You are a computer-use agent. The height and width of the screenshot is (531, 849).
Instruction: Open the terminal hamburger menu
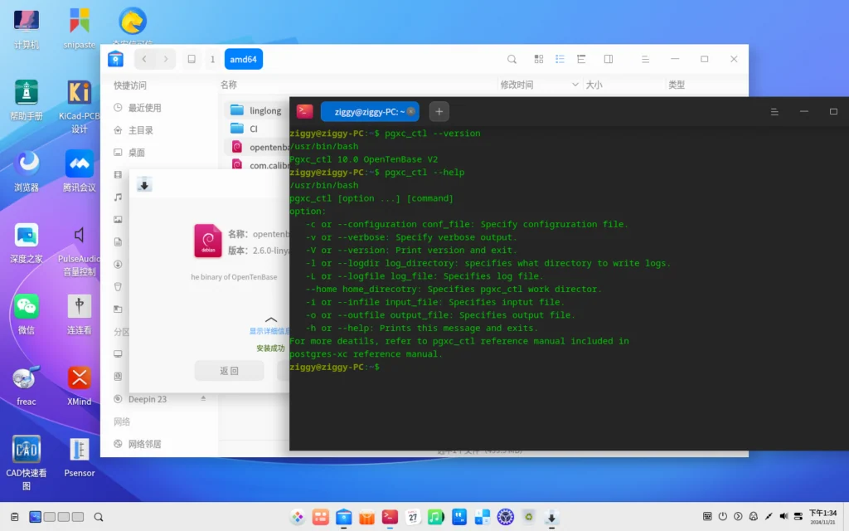pyautogui.click(x=774, y=112)
